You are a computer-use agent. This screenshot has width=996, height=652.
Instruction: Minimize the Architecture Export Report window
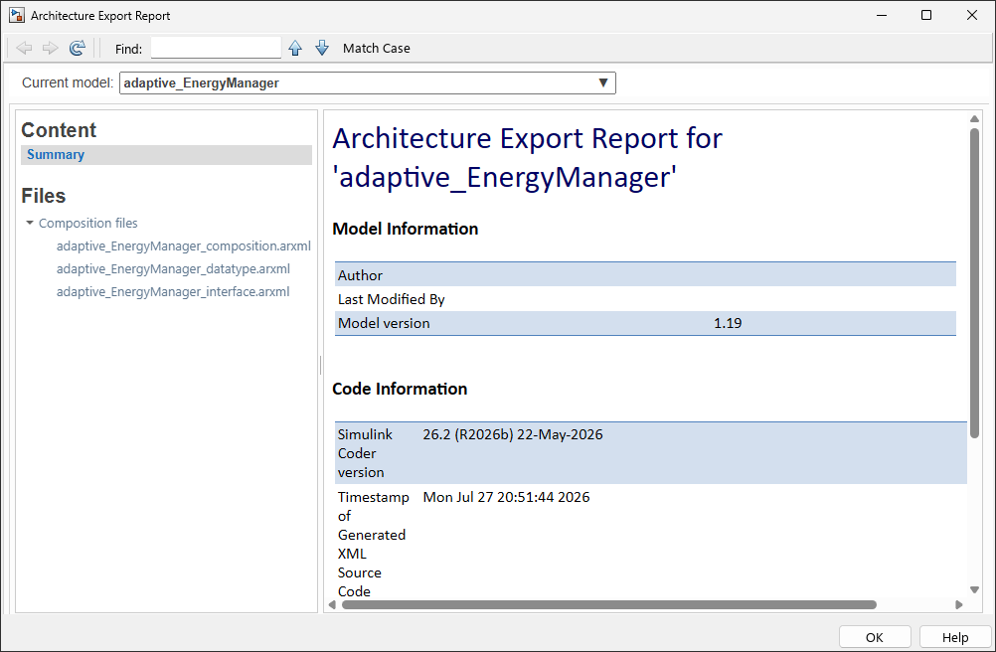click(881, 15)
